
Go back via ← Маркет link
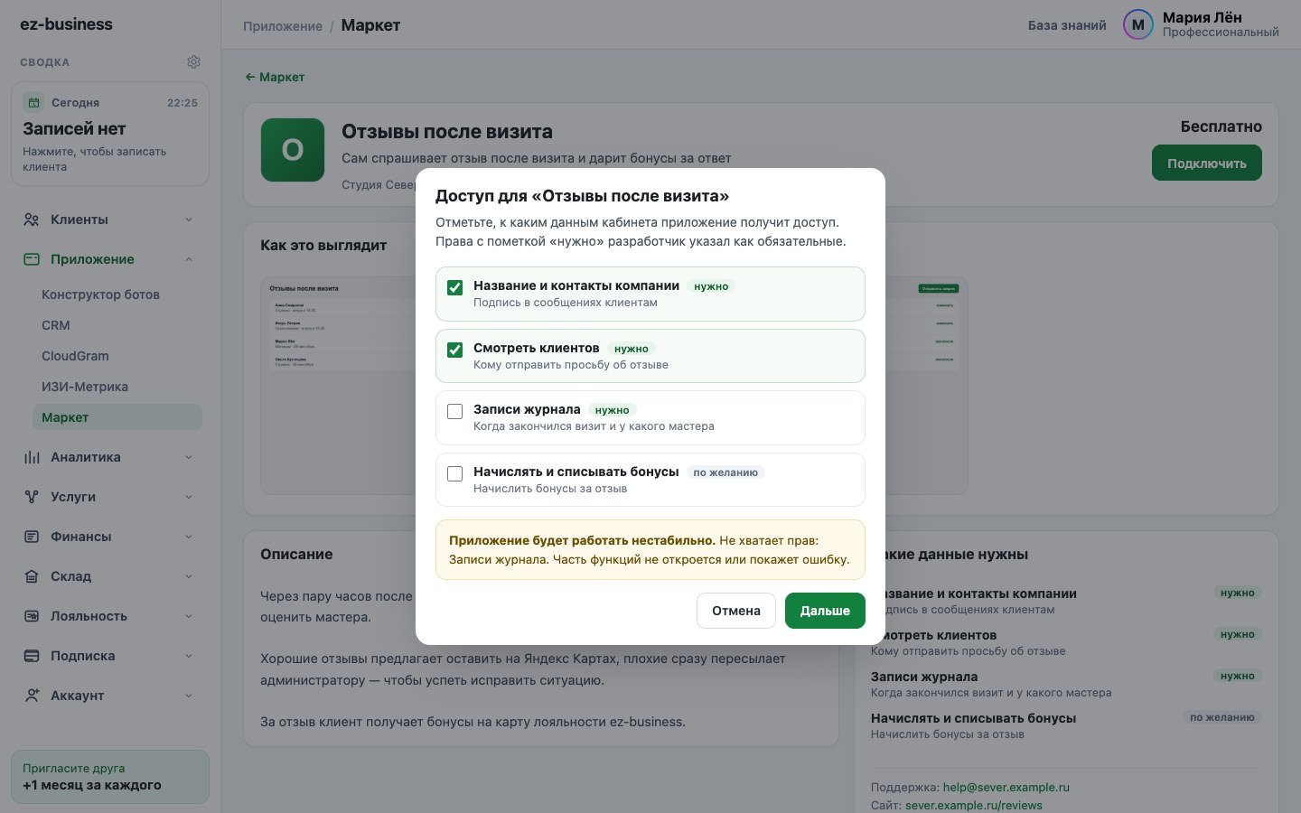click(x=275, y=77)
